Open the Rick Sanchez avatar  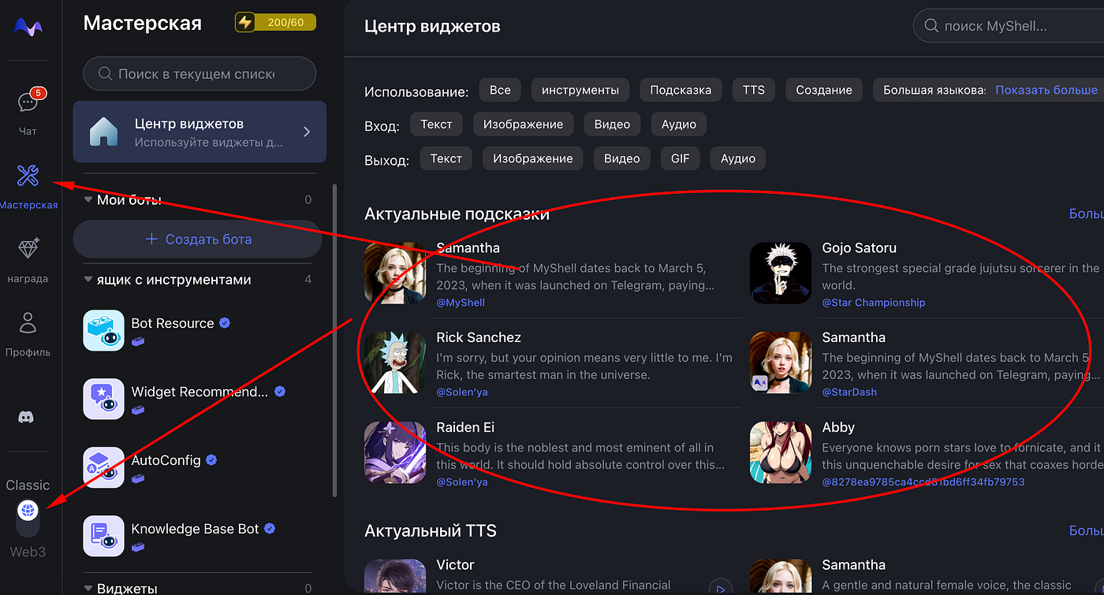point(395,363)
